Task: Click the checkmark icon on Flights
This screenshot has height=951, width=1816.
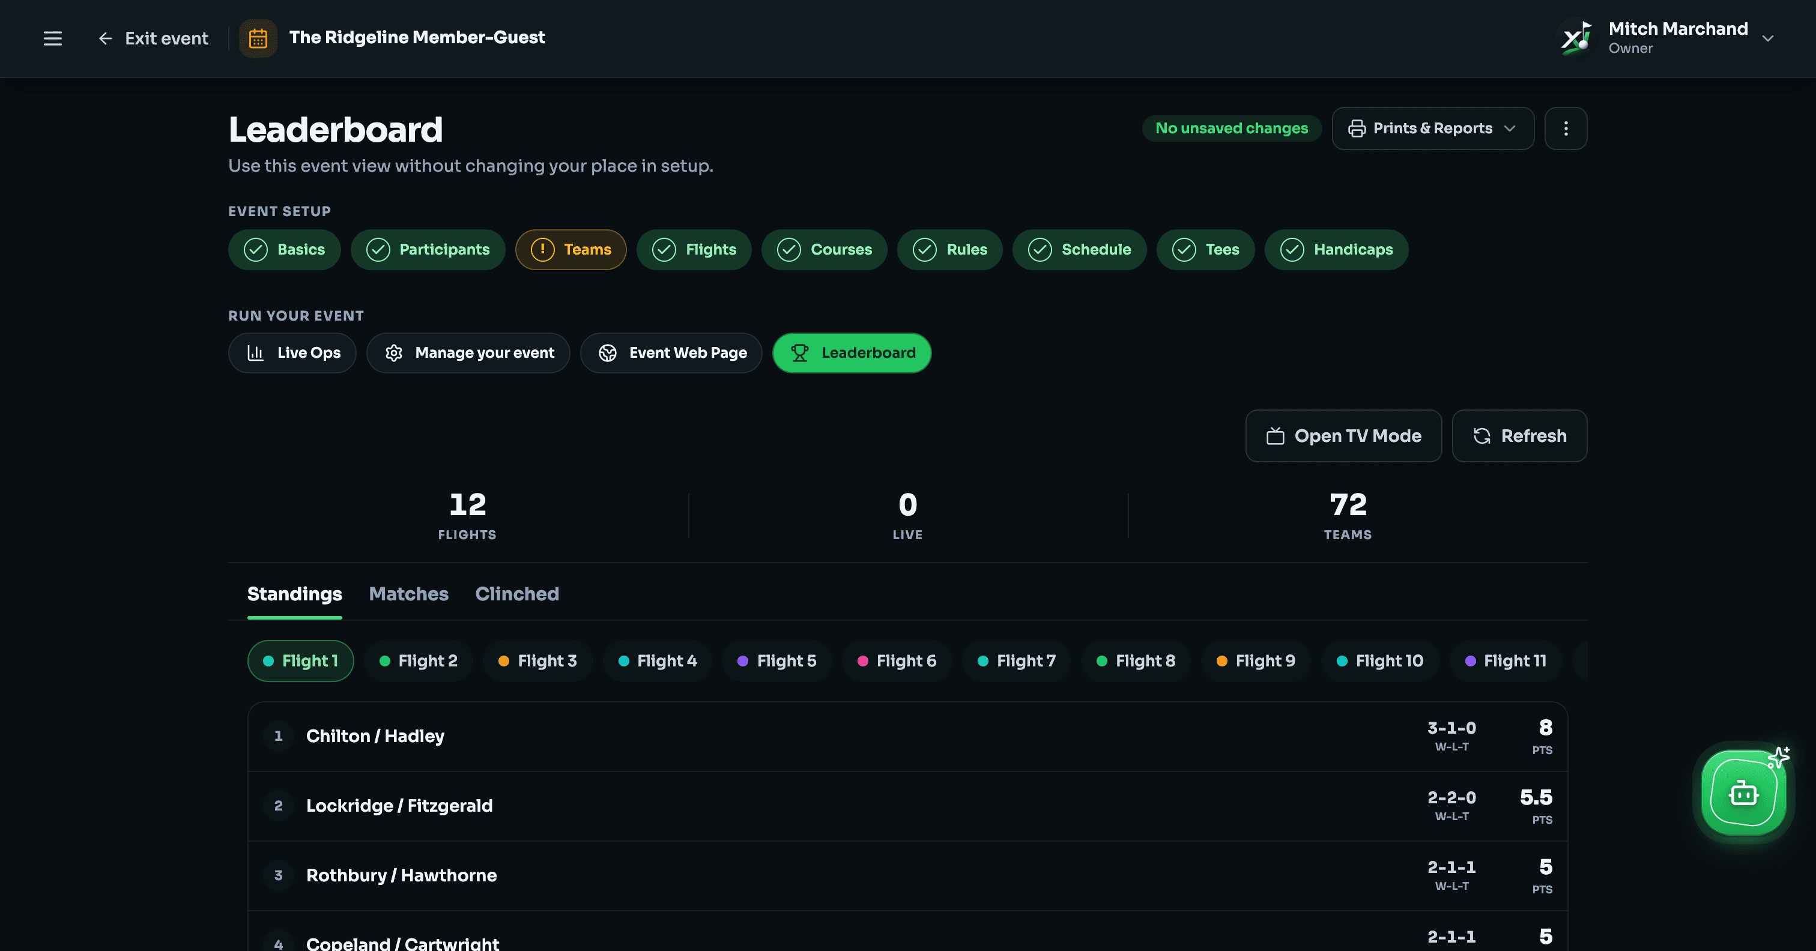Action: [664, 250]
